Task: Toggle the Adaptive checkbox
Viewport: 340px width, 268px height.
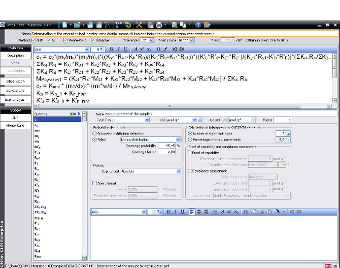Action: [93, 40]
